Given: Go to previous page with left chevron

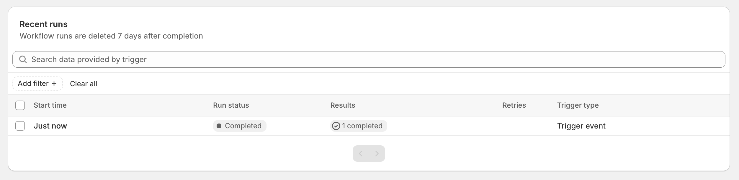Looking at the screenshot, I should click(x=361, y=154).
